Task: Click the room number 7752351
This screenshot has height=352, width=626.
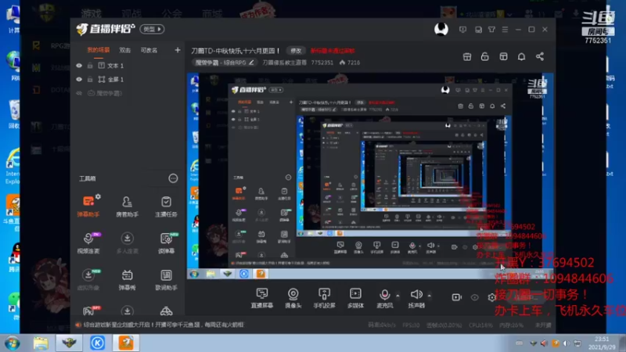Action: (x=322, y=63)
